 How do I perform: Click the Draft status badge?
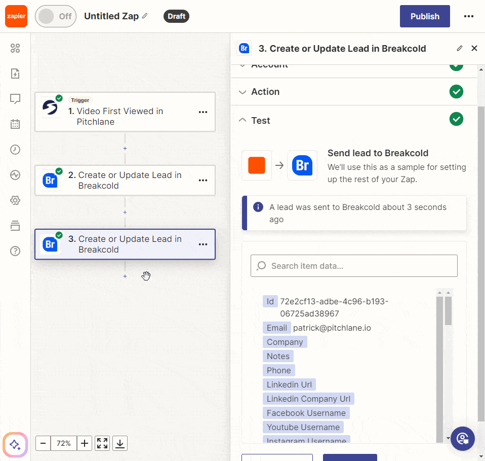(176, 16)
